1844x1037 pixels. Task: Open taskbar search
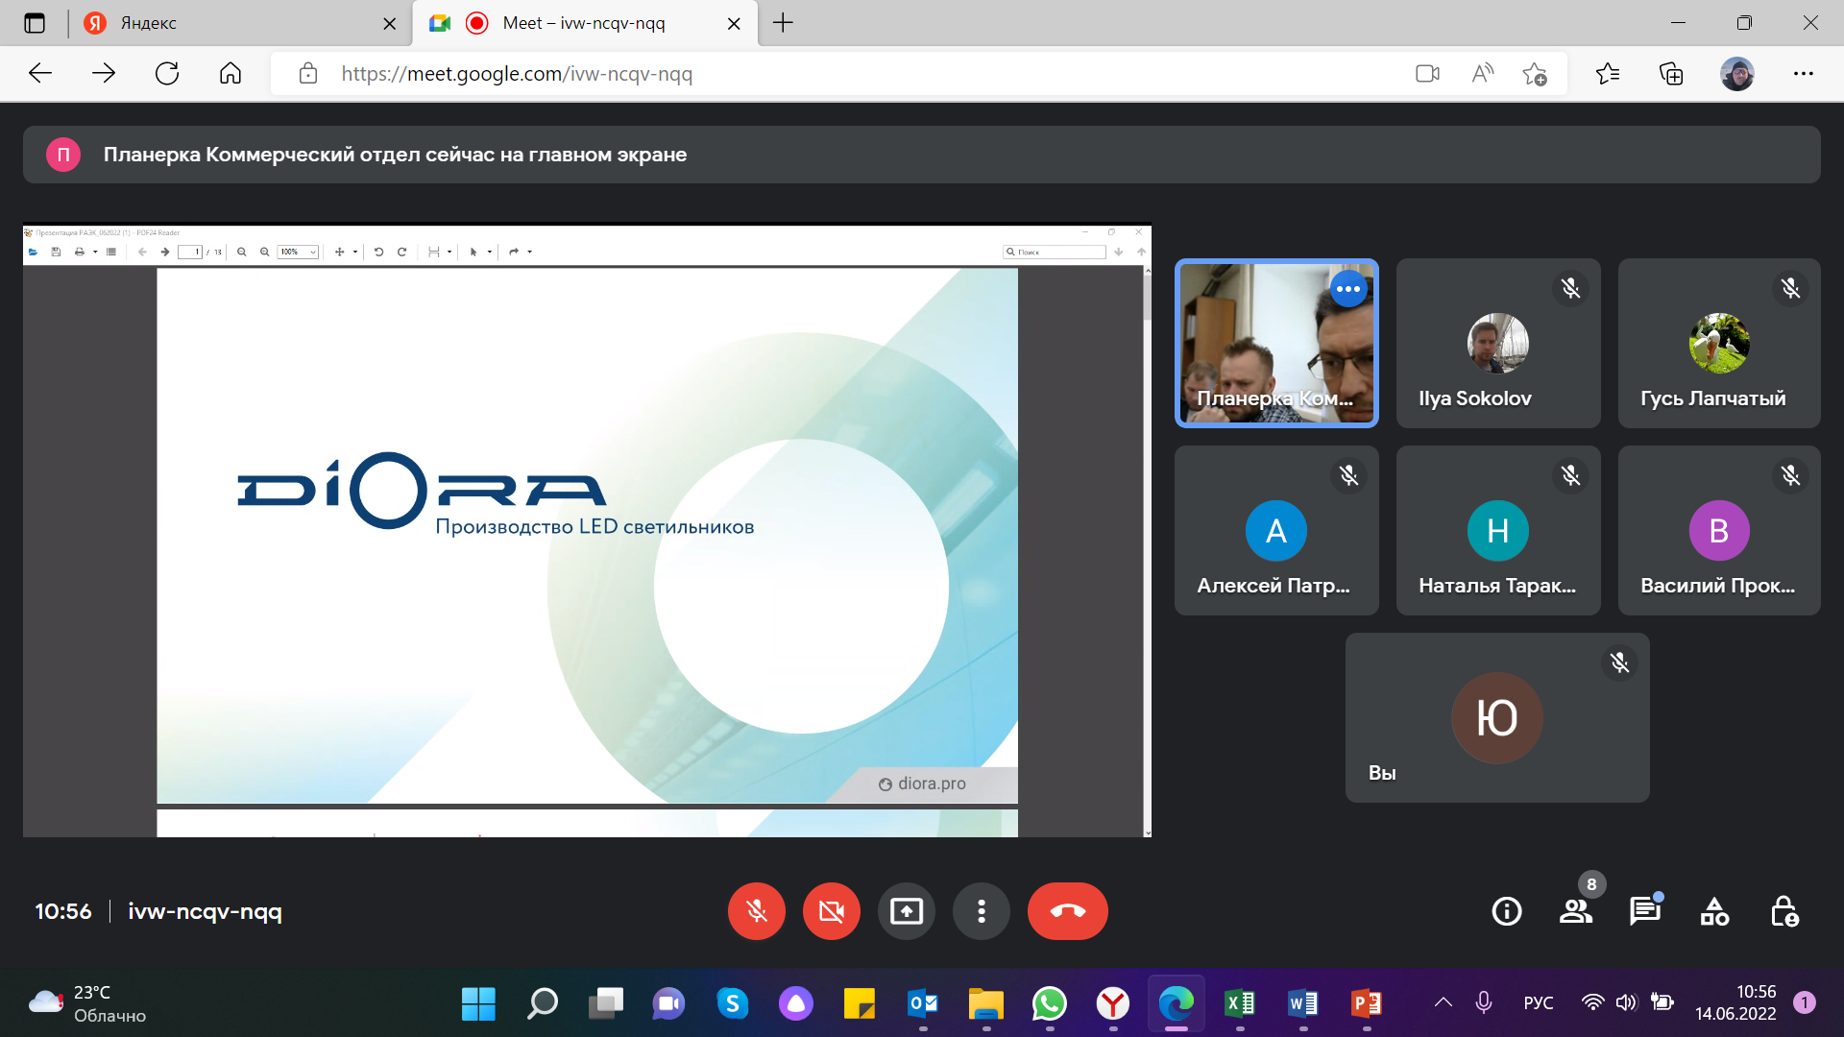[x=542, y=1004]
